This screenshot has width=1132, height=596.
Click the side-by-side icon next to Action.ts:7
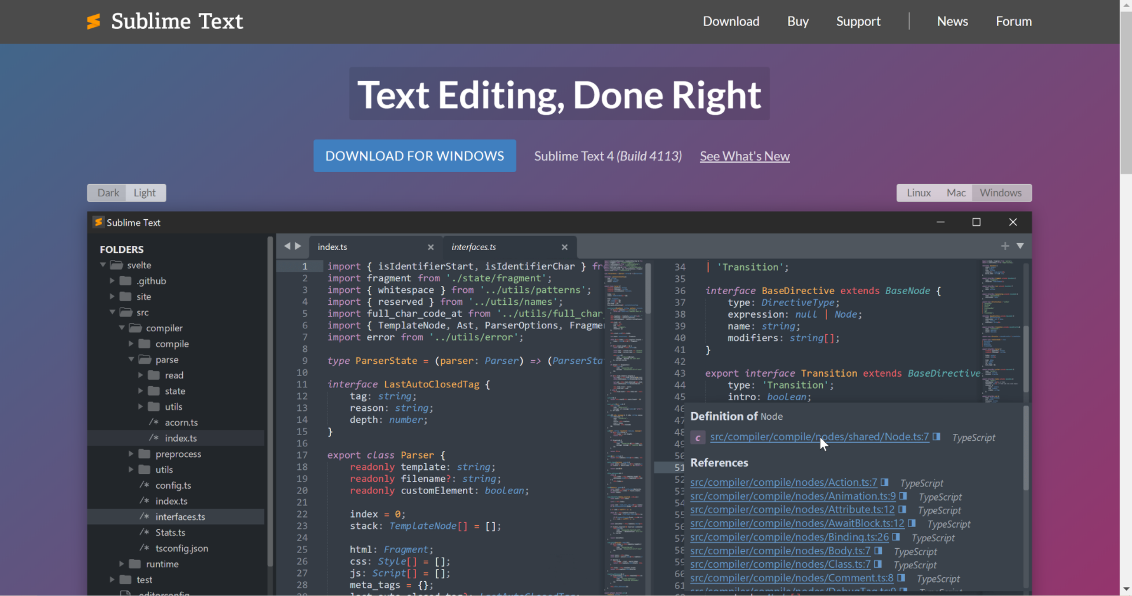point(884,482)
